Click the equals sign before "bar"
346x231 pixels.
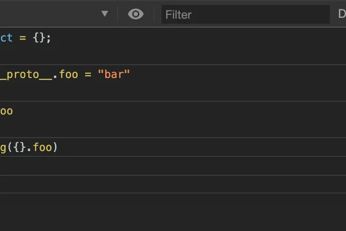point(88,74)
